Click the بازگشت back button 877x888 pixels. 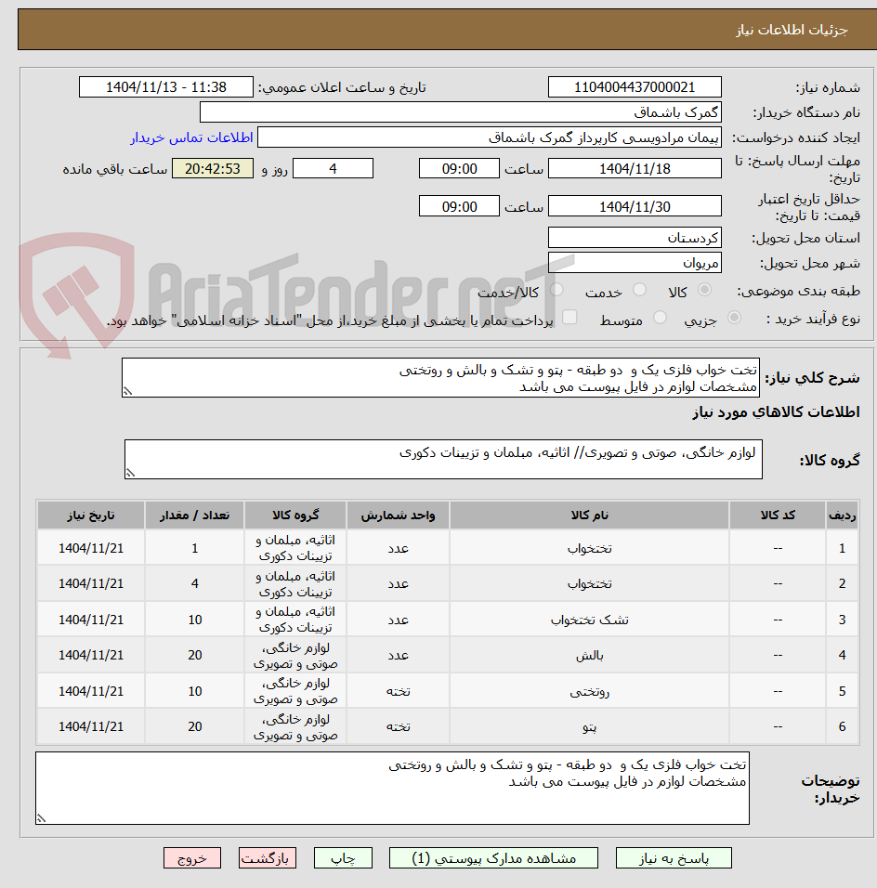267,858
